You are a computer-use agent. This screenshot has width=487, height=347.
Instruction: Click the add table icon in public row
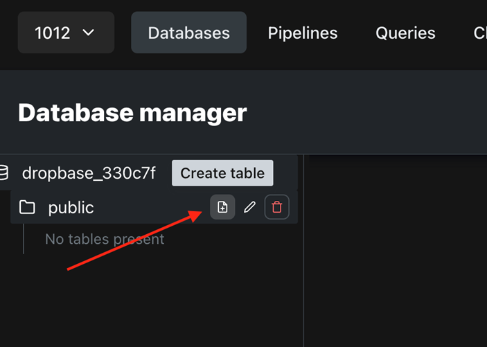pos(222,207)
